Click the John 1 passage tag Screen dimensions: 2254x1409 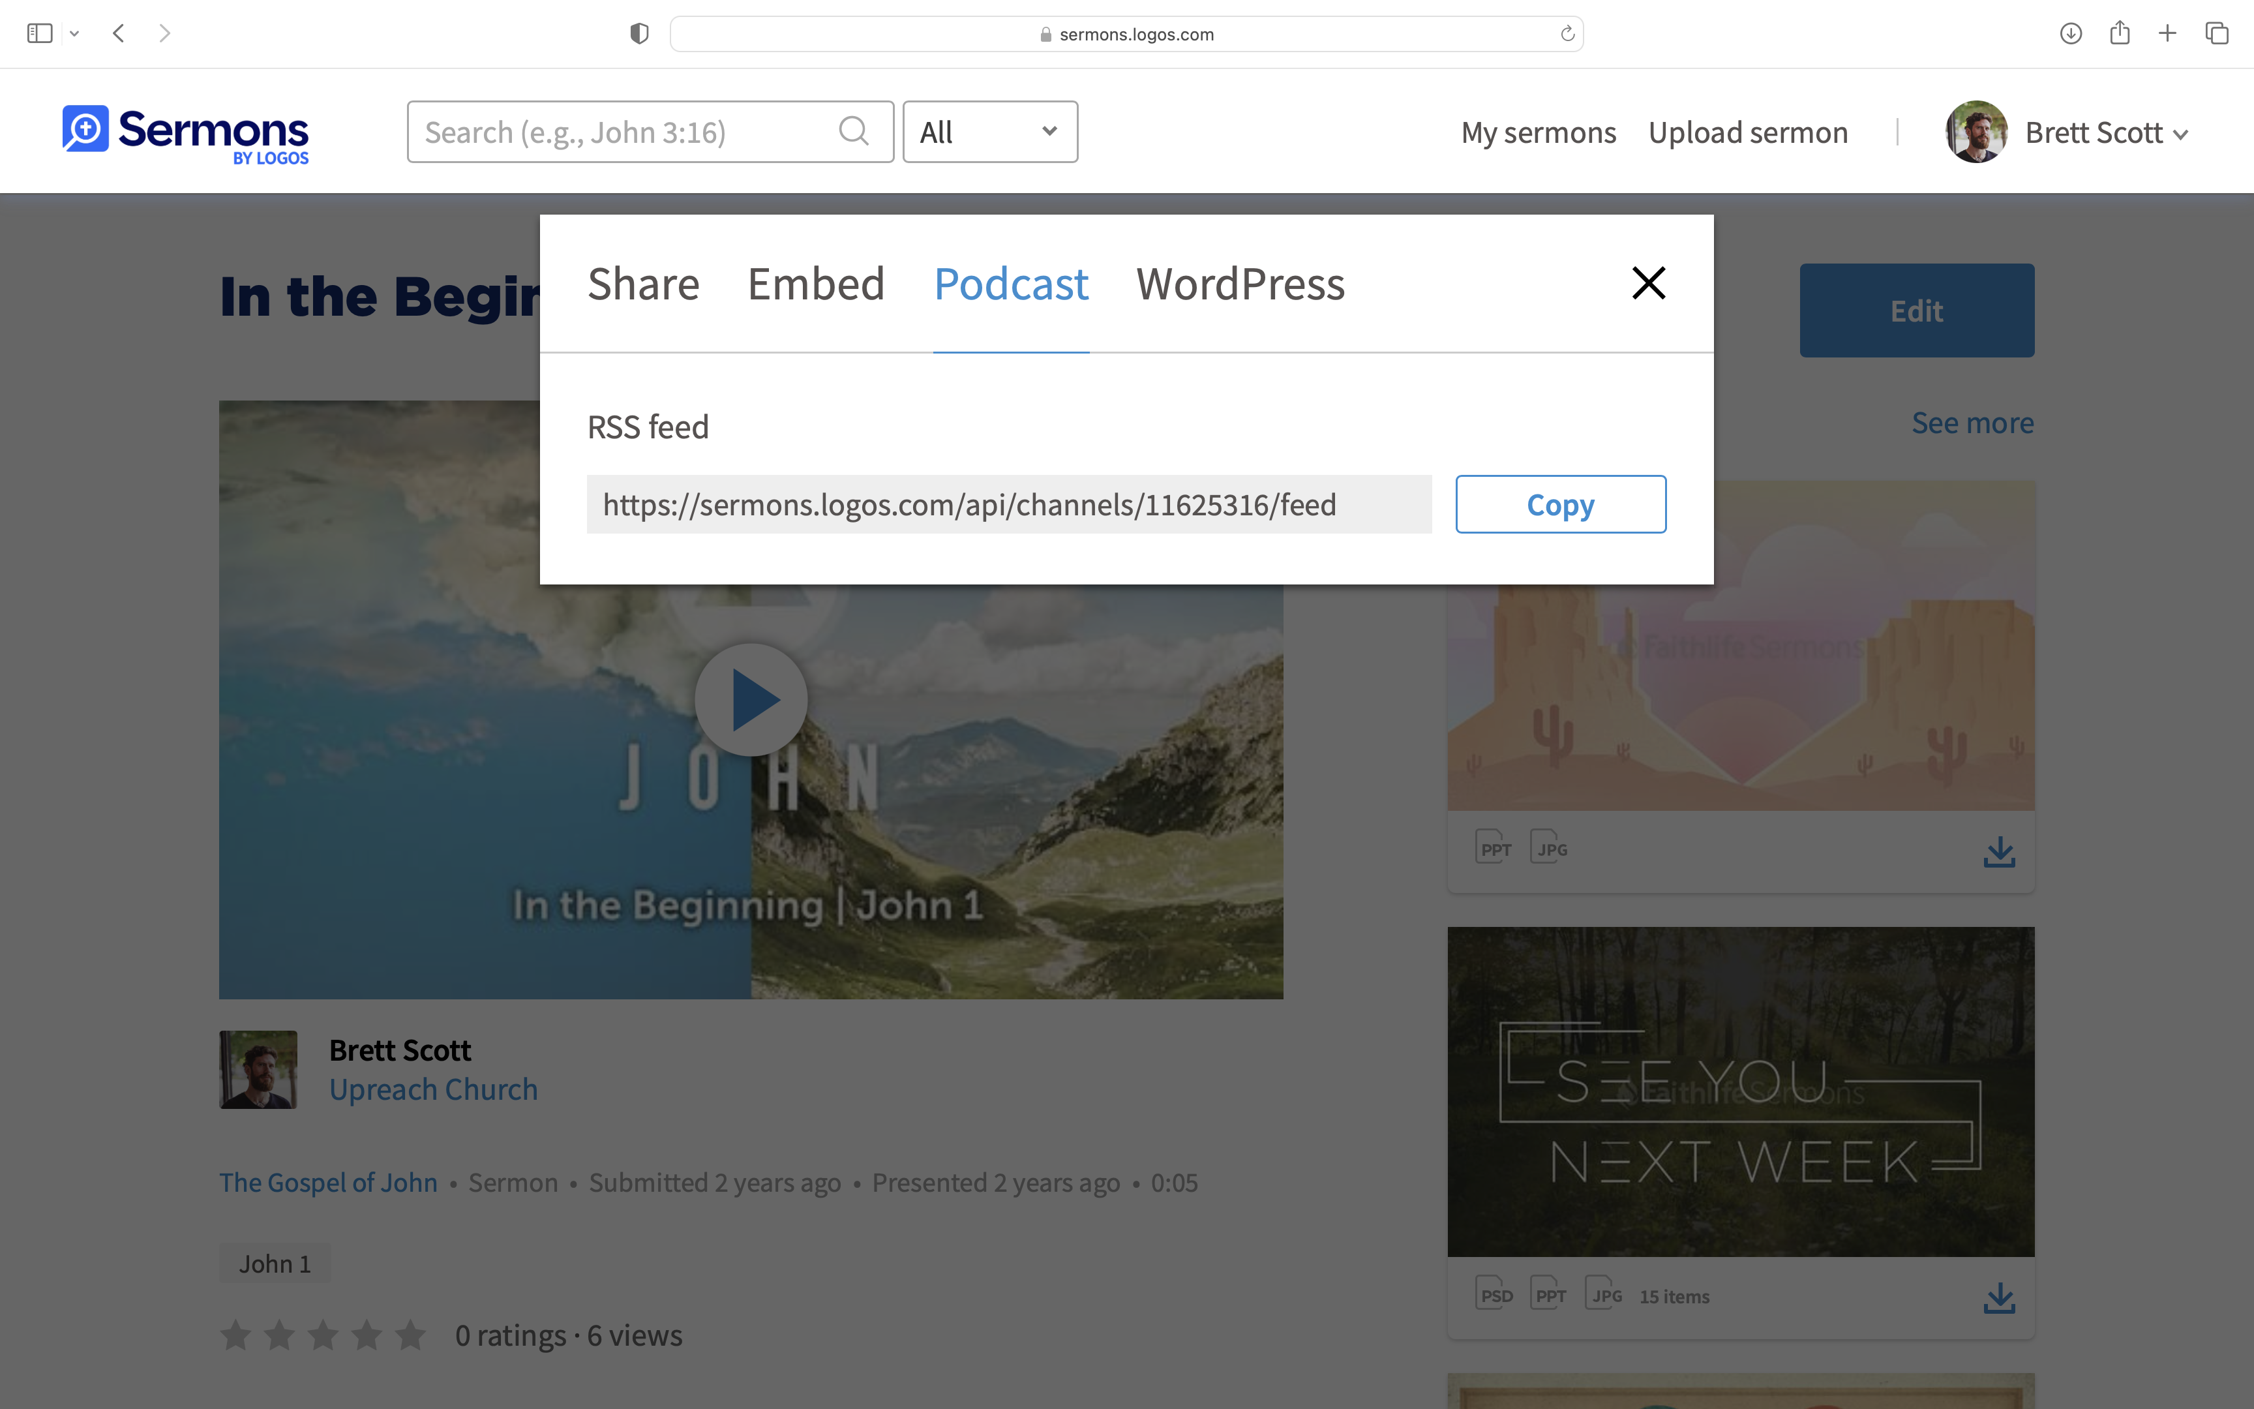[275, 1264]
